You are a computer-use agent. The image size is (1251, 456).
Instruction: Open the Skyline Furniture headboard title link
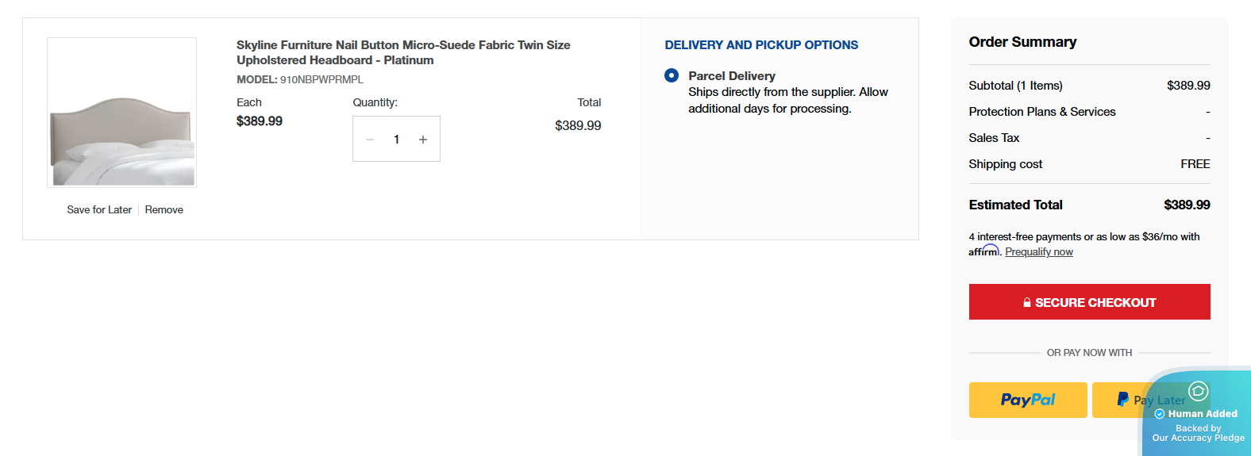402,52
